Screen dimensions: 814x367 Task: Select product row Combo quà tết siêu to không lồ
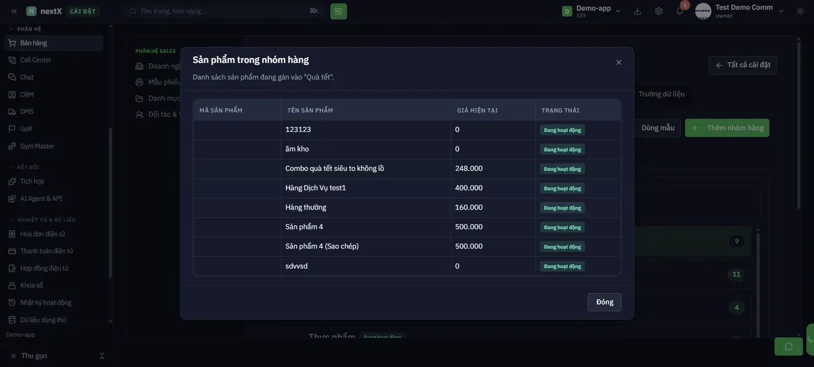407,168
